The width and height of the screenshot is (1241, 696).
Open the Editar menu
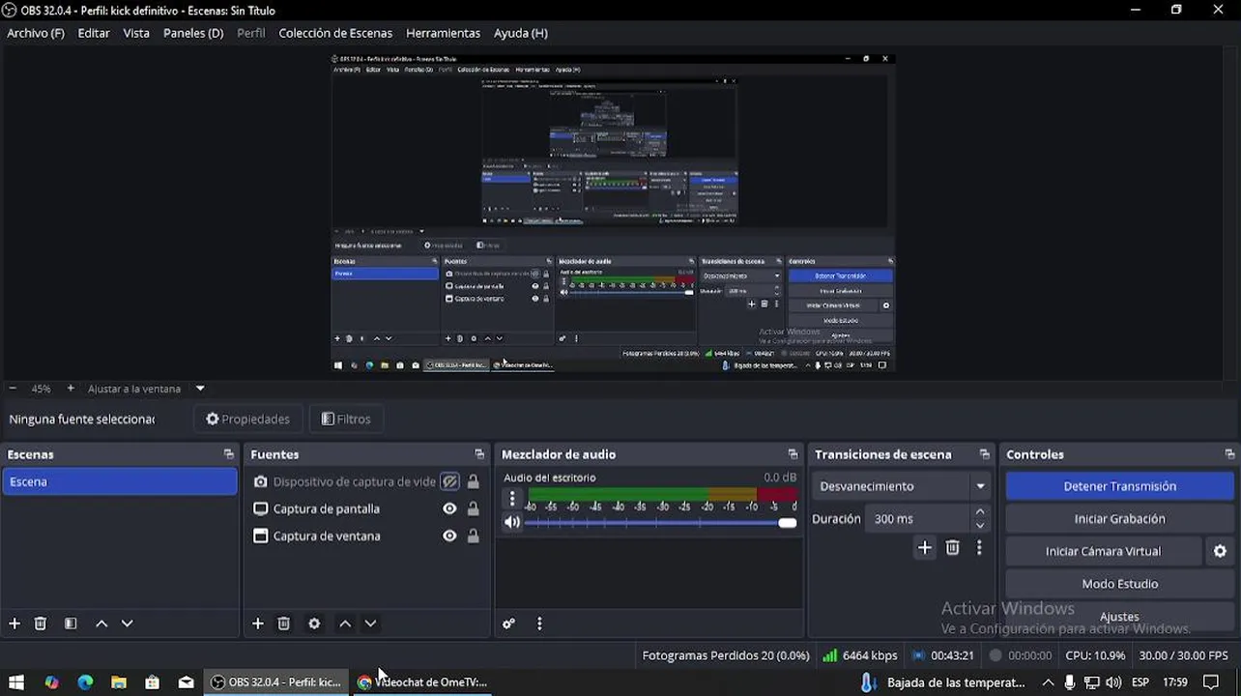(94, 33)
